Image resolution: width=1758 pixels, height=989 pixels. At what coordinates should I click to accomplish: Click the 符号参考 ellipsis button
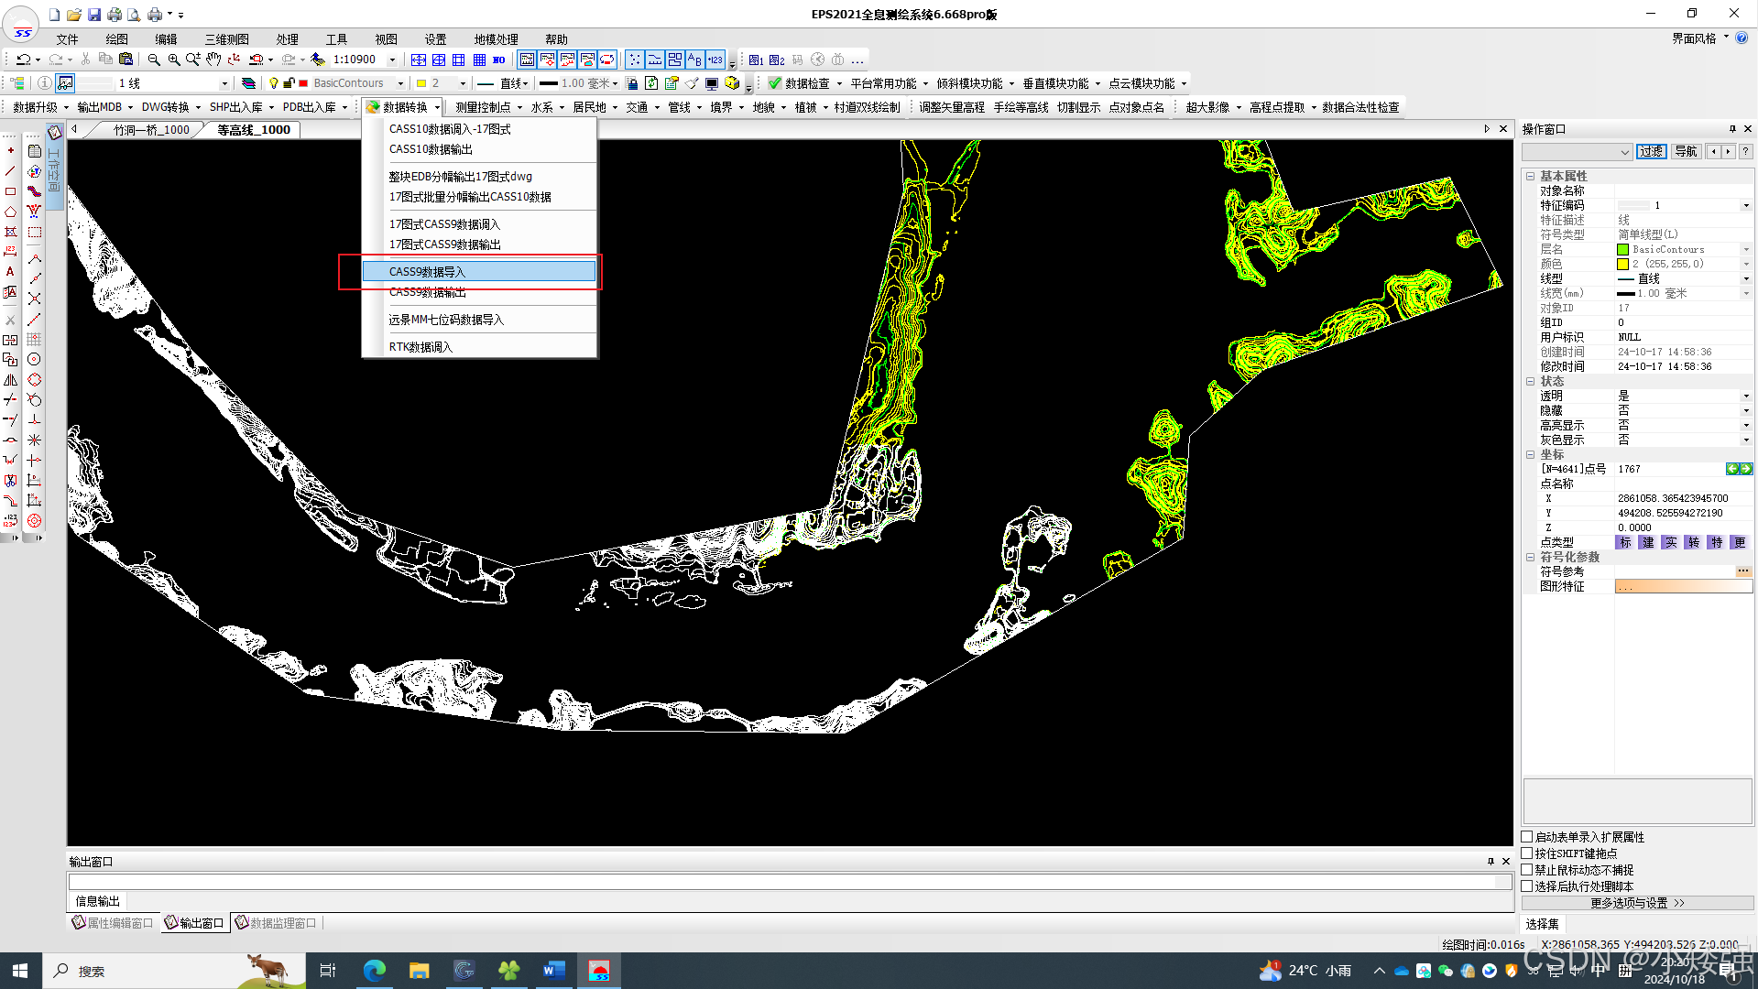pos(1743,571)
